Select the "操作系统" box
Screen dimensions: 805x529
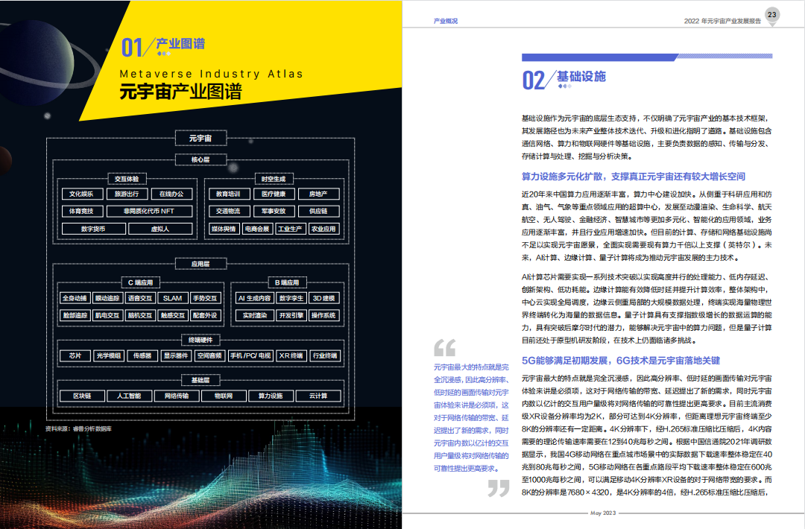click(x=324, y=315)
